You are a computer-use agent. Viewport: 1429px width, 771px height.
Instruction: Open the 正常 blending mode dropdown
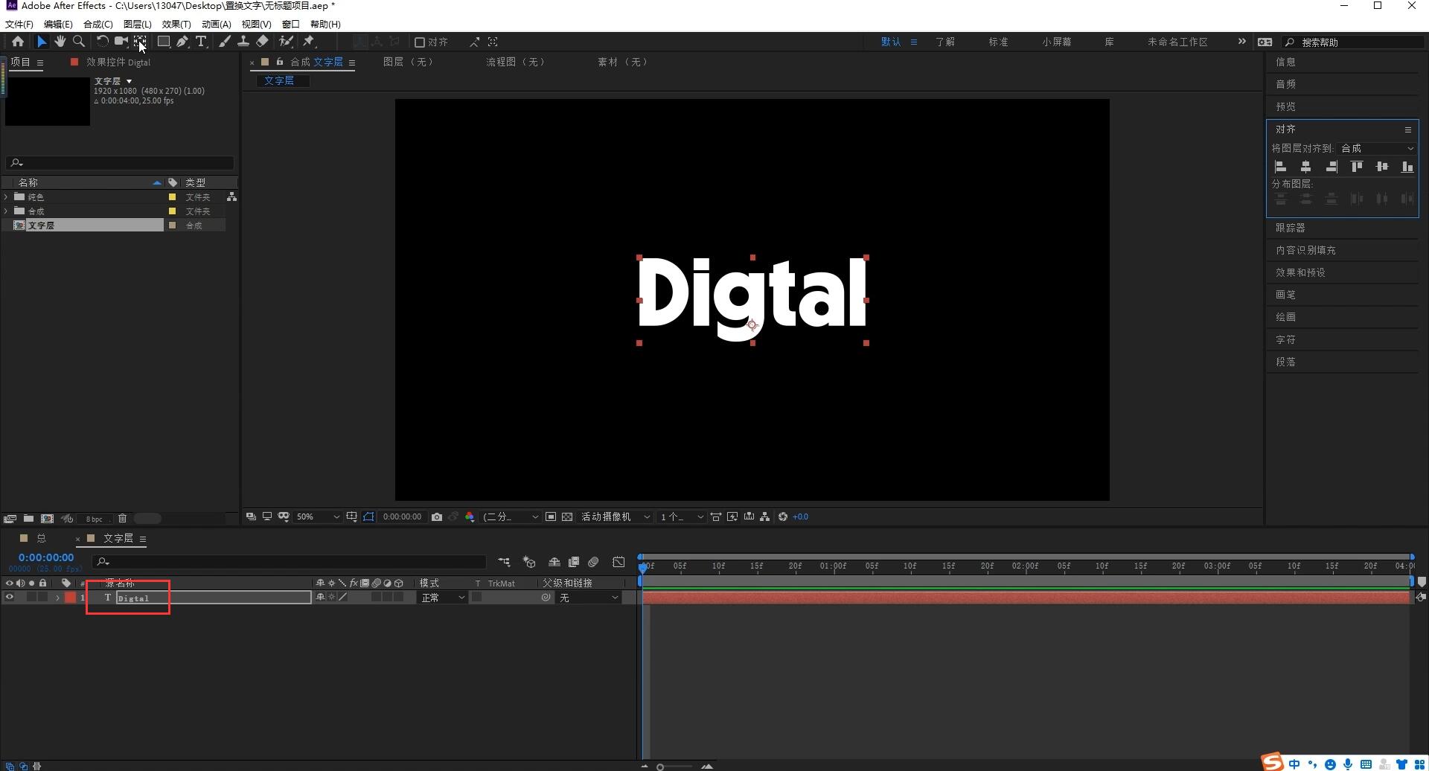click(x=443, y=598)
